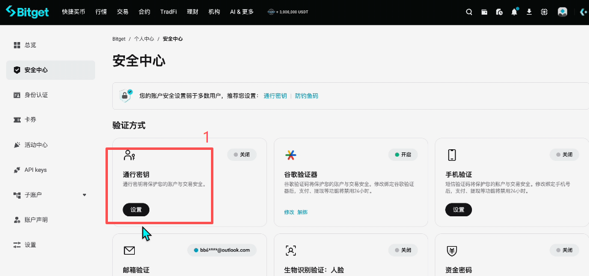Click the 设置 button for 手机验证

(x=459, y=210)
